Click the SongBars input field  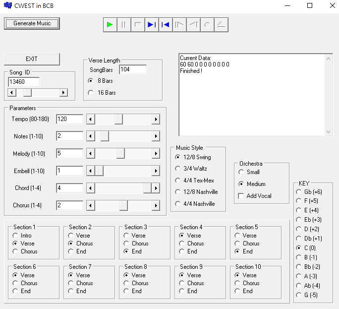point(132,70)
